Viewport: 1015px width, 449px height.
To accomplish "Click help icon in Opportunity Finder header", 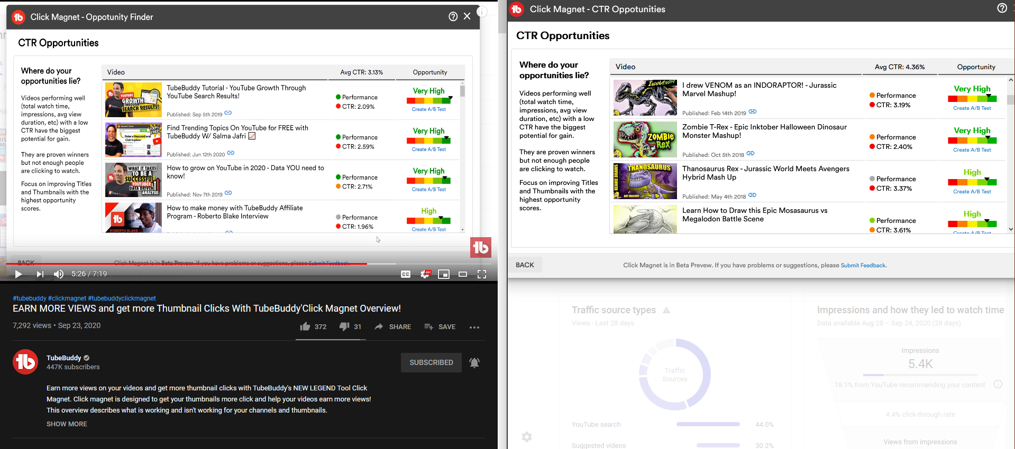I will click(x=453, y=16).
